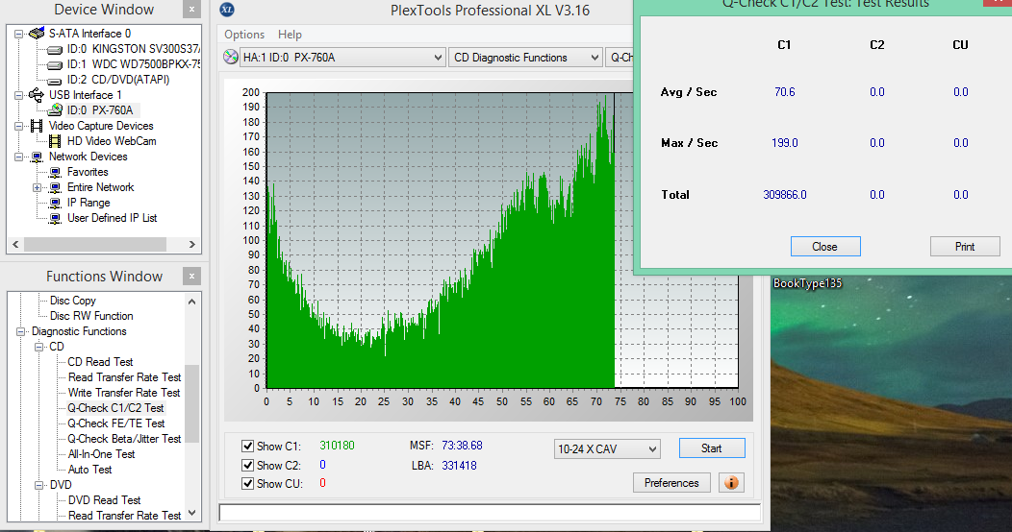Click the KINGSTON SV300S37 drive icon

pyautogui.click(x=55, y=49)
